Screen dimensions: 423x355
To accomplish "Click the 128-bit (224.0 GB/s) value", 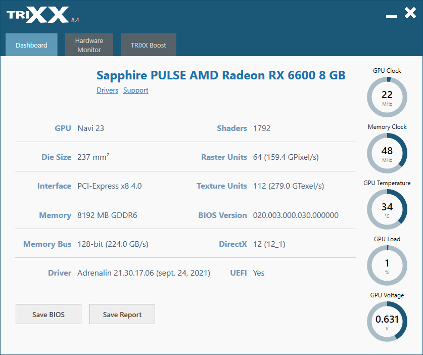I will (x=113, y=244).
